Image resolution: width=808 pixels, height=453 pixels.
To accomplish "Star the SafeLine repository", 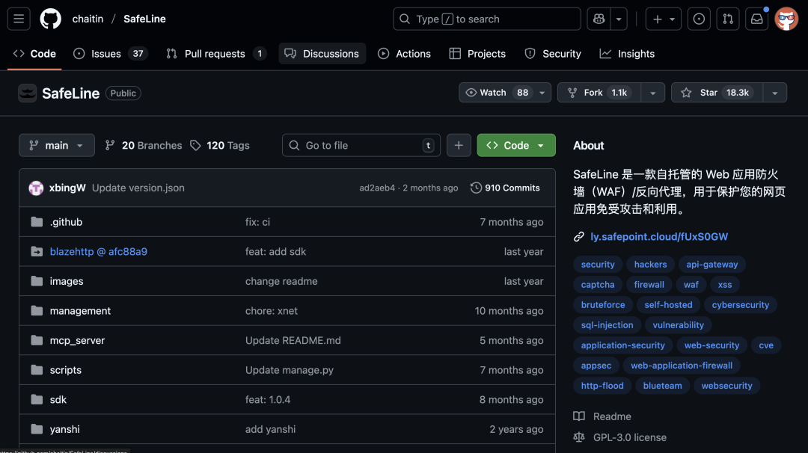I will 717,93.
